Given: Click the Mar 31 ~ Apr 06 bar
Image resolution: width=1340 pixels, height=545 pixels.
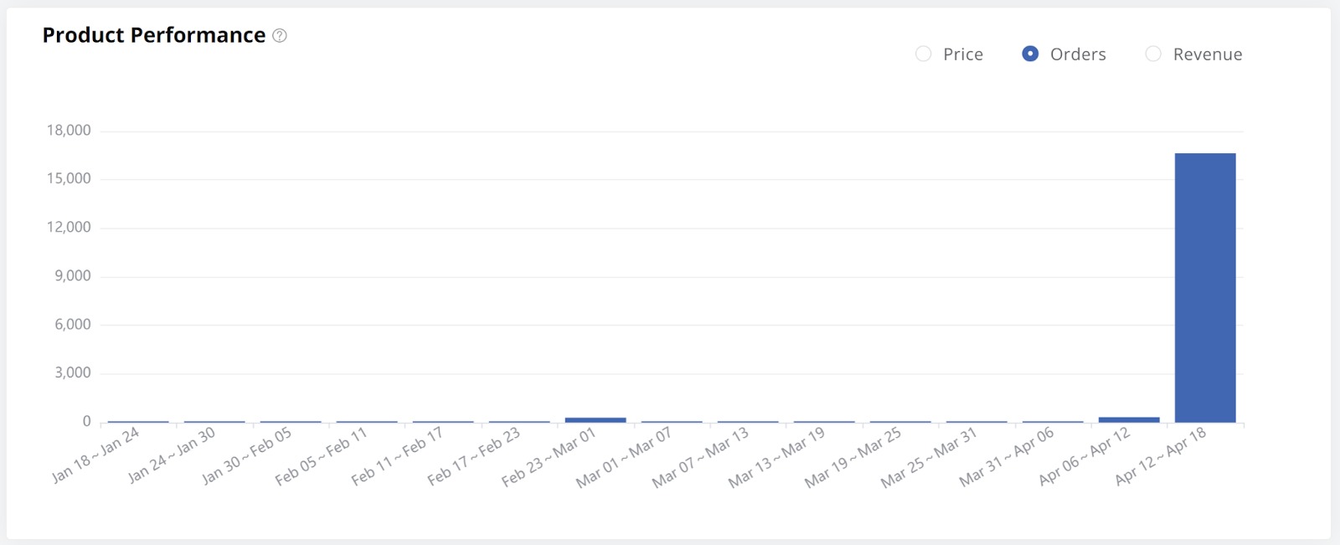Looking at the screenshot, I should [x=1053, y=421].
